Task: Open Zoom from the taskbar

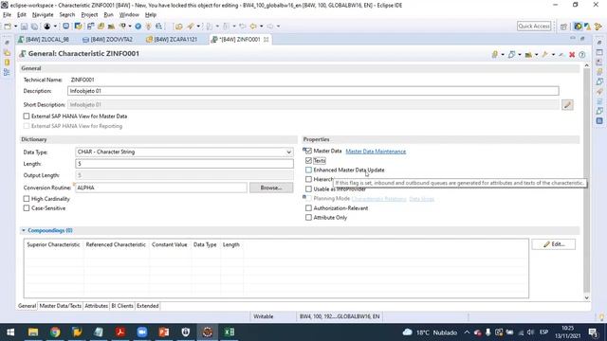Action: 142,332
